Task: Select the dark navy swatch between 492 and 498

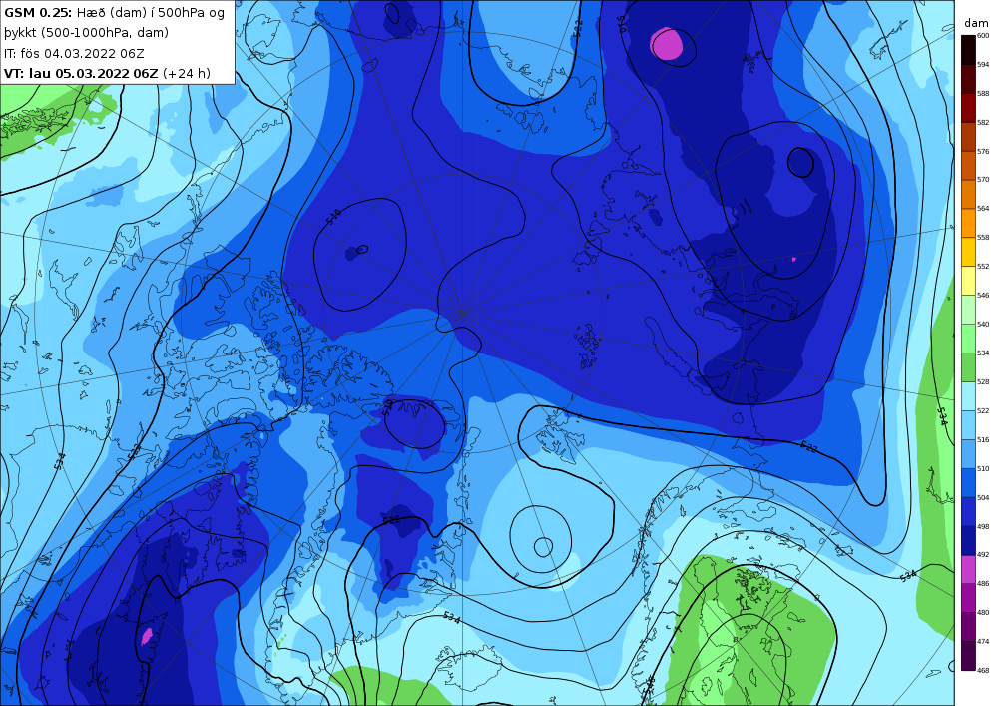Action: [x=968, y=540]
